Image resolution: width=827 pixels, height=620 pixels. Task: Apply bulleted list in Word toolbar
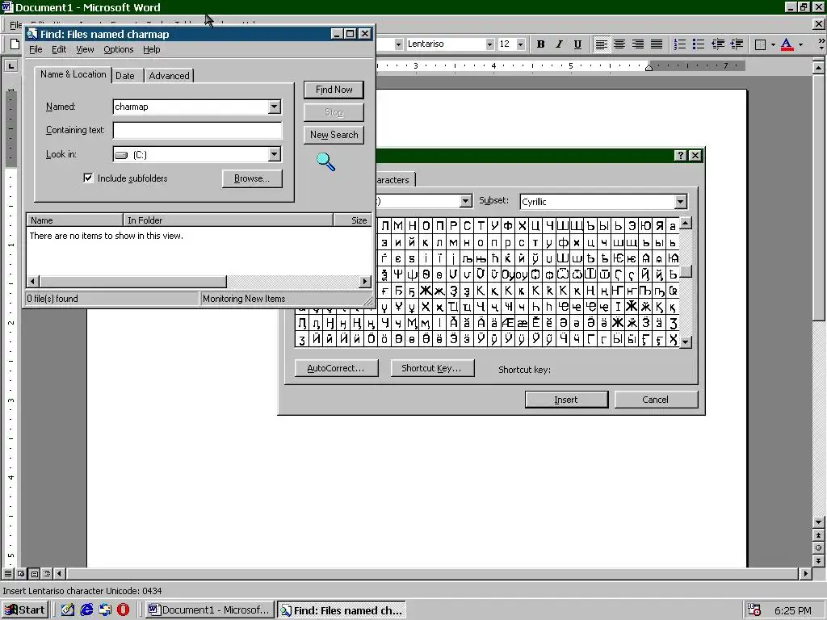(699, 44)
